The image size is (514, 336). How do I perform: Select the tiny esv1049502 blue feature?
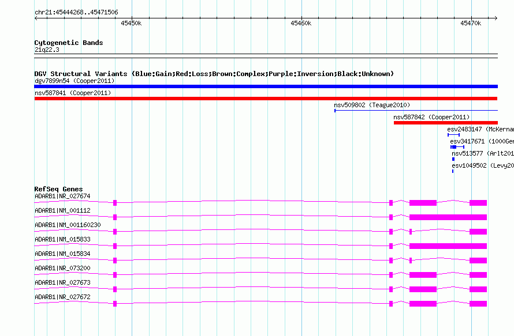[453, 171]
